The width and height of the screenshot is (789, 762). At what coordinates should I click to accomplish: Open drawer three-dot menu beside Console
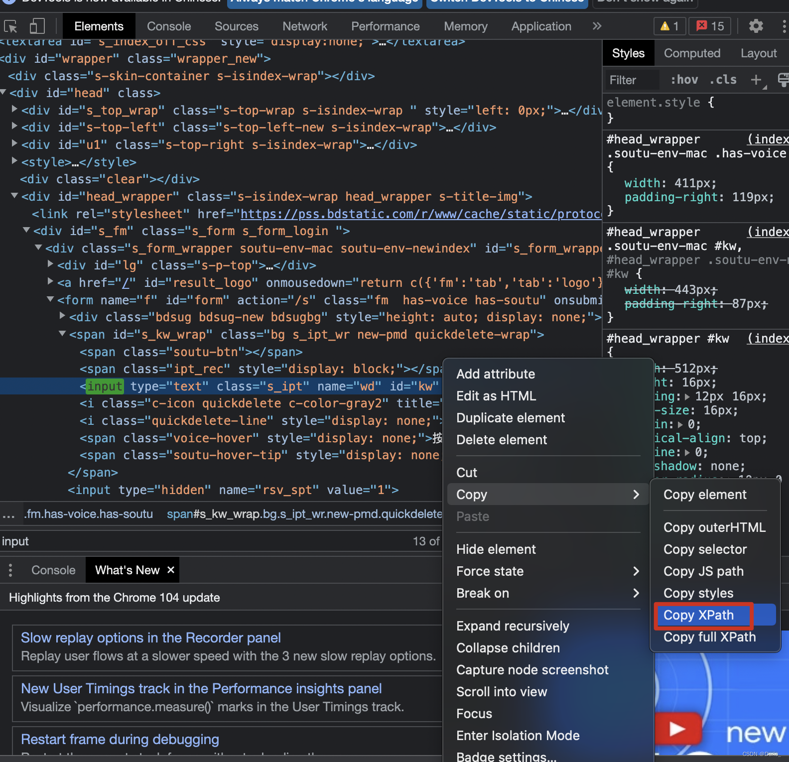(x=10, y=570)
